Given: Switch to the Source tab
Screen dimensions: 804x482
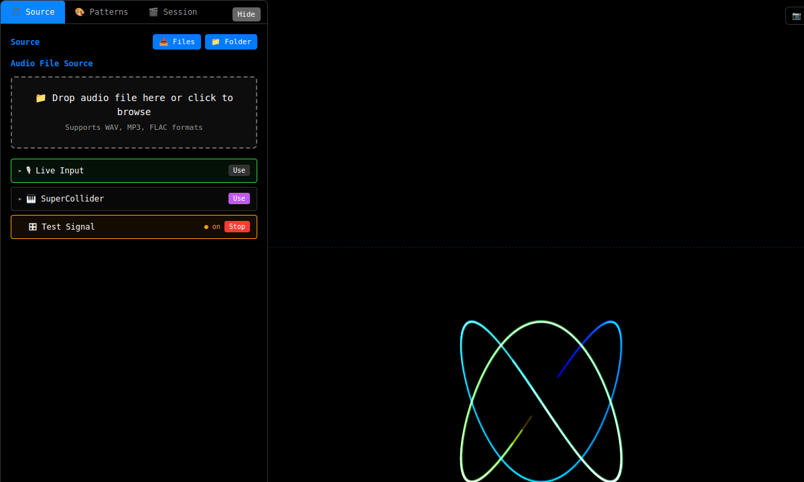Looking at the screenshot, I should point(33,12).
